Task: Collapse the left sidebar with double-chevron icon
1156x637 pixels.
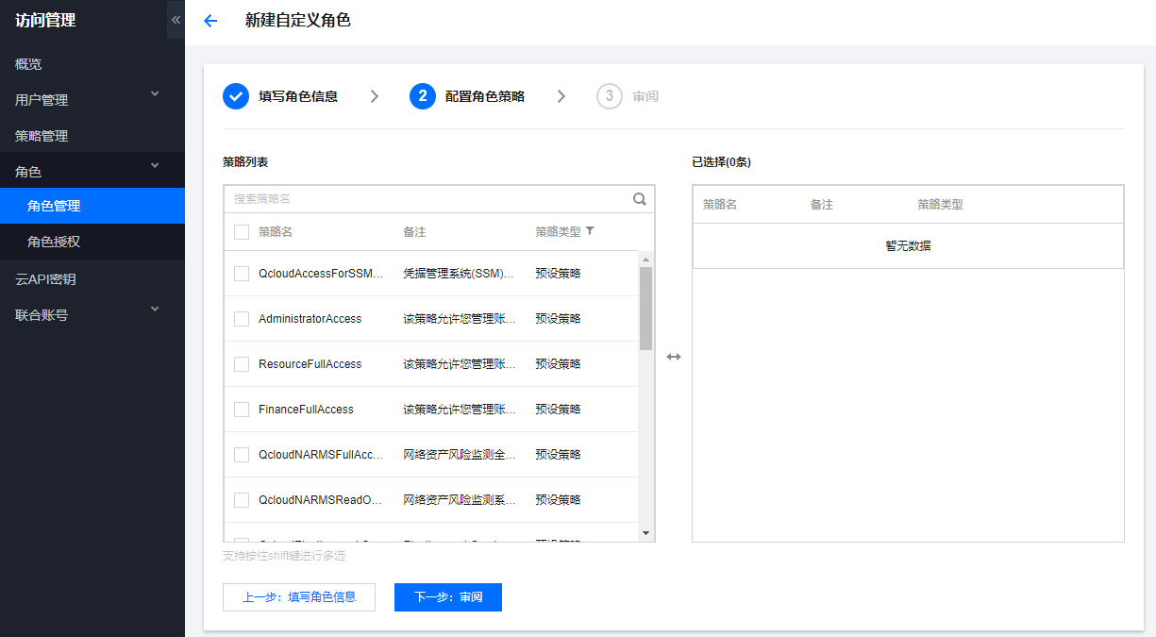Action: coord(176,20)
